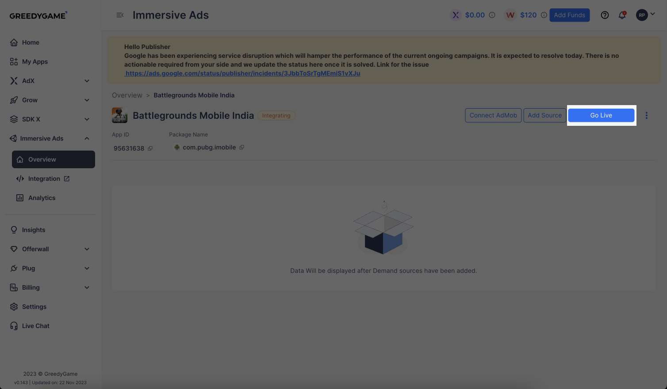Open the three-dot more options menu
This screenshot has height=389, width=667.
pos(647,115)
